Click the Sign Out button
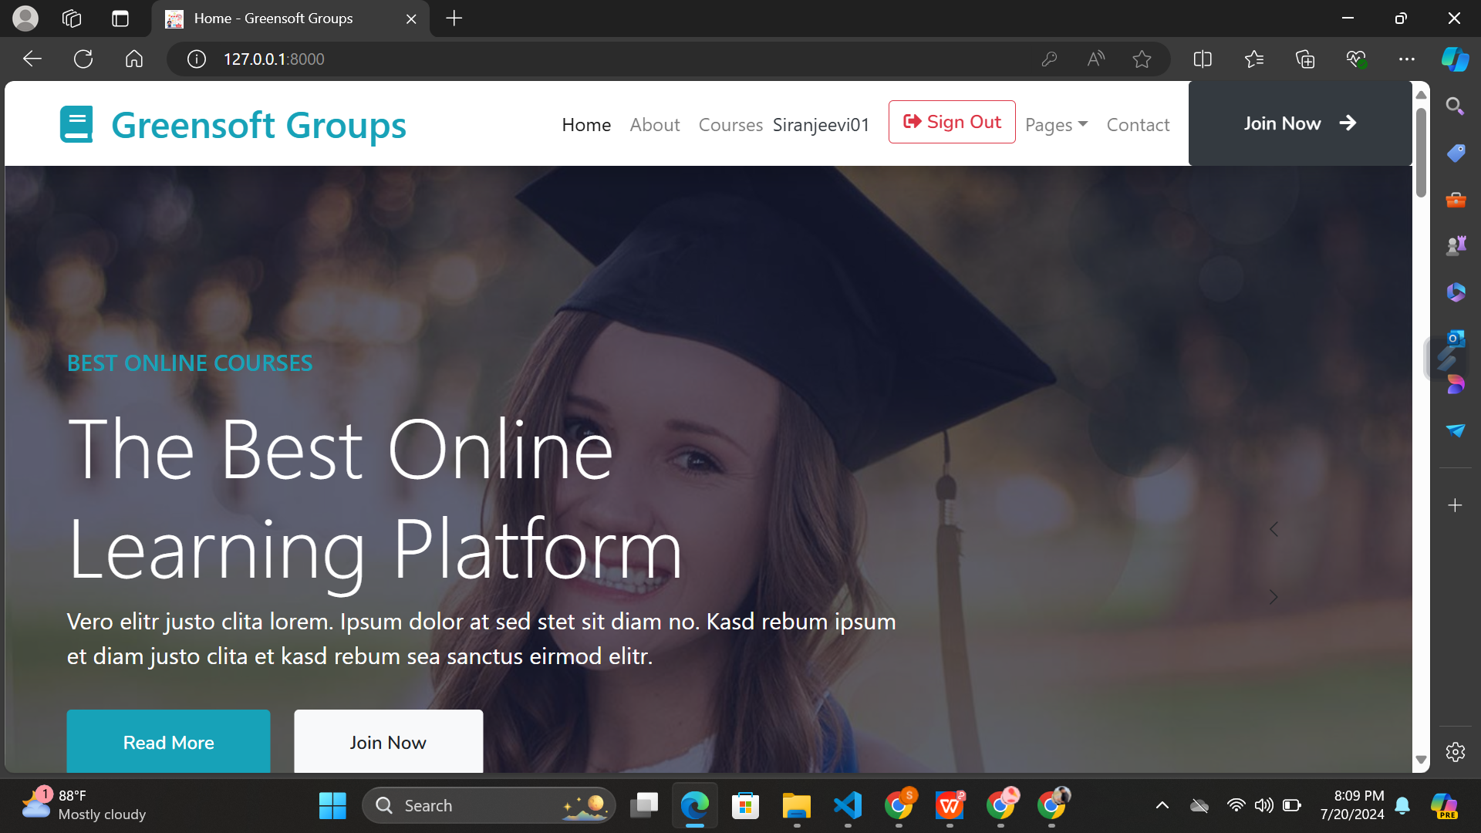This screenshot has width=1481, height=833. [x=952, y=122]
